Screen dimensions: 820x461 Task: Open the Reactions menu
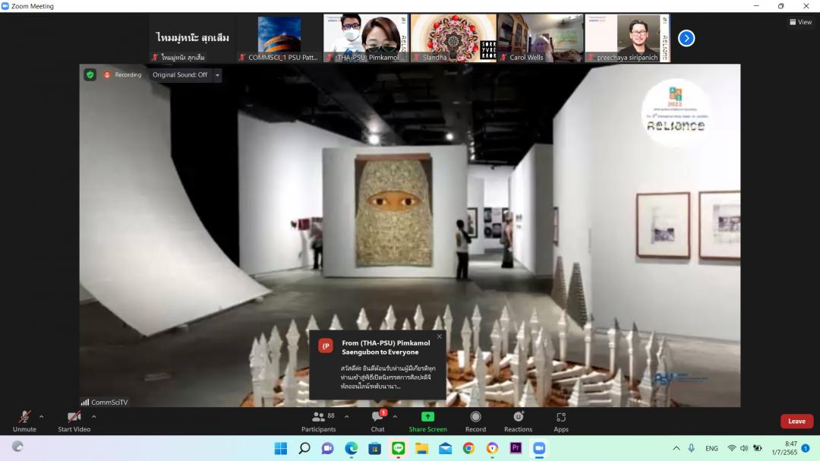pyautogui.click(x=518, y=421)
